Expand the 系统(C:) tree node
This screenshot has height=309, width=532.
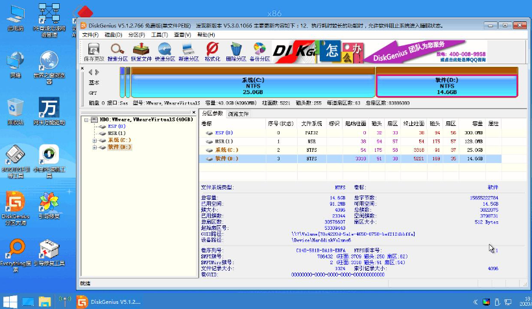pyautogui.click(x=95, y=141)
